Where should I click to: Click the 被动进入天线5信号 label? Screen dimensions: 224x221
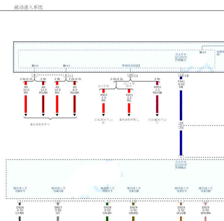(108, 190)
